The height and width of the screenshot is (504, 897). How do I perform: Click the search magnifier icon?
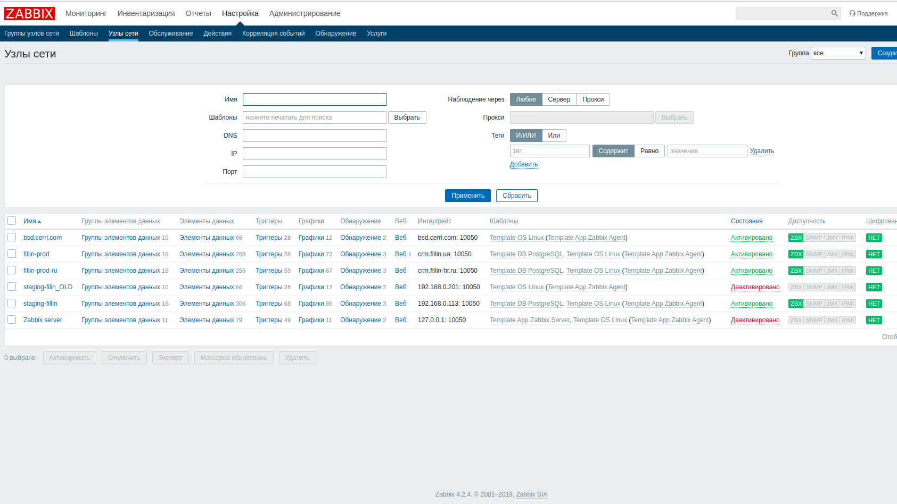point(834,13)
